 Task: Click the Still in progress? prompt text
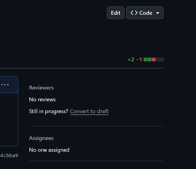tap(49, 111)
